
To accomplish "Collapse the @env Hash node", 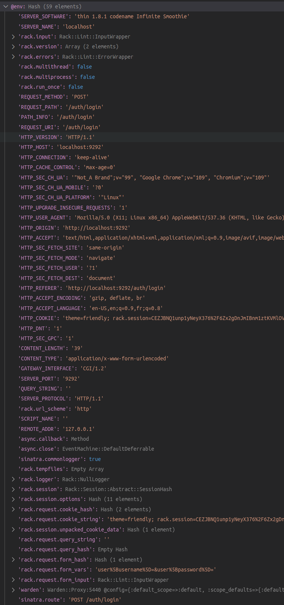I will click(6, 6).
